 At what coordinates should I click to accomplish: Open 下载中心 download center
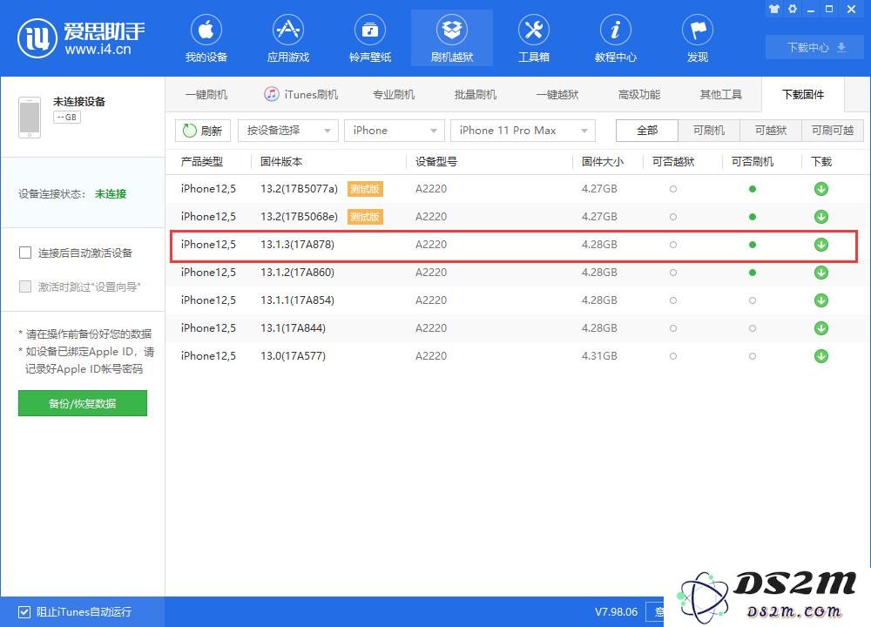815,48
